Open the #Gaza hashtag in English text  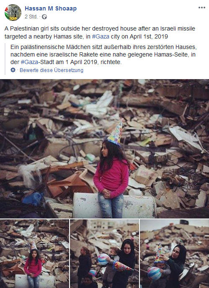click(101, 36)
